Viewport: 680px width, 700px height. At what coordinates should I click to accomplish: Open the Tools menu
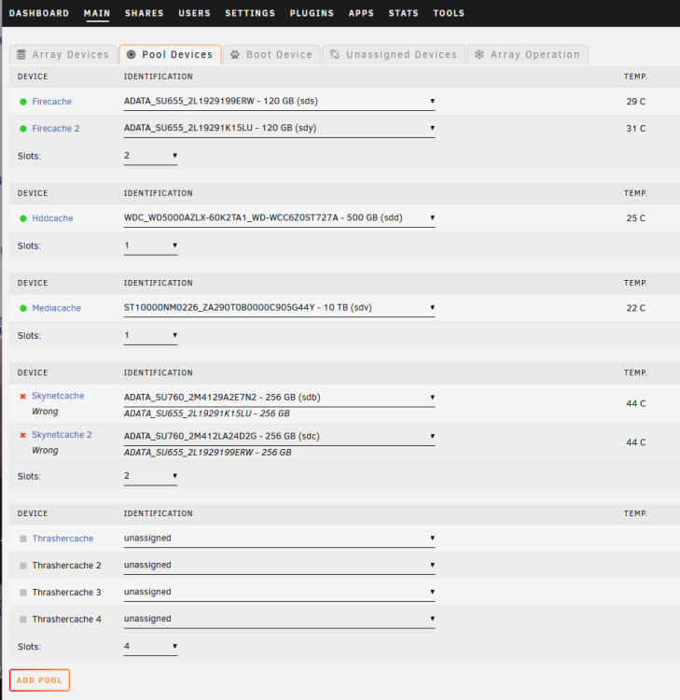[x=449, y=13]
